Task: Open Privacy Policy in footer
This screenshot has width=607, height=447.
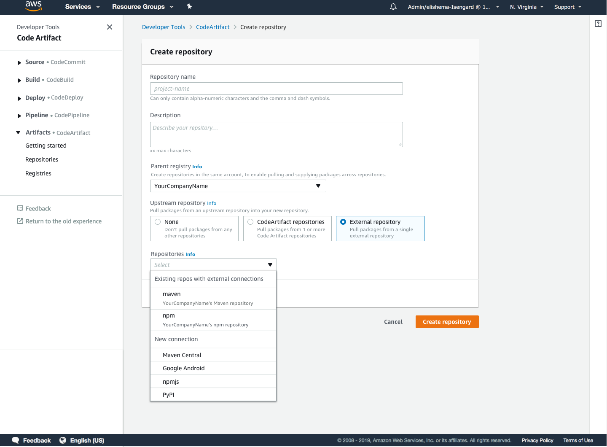Action: 537,440
